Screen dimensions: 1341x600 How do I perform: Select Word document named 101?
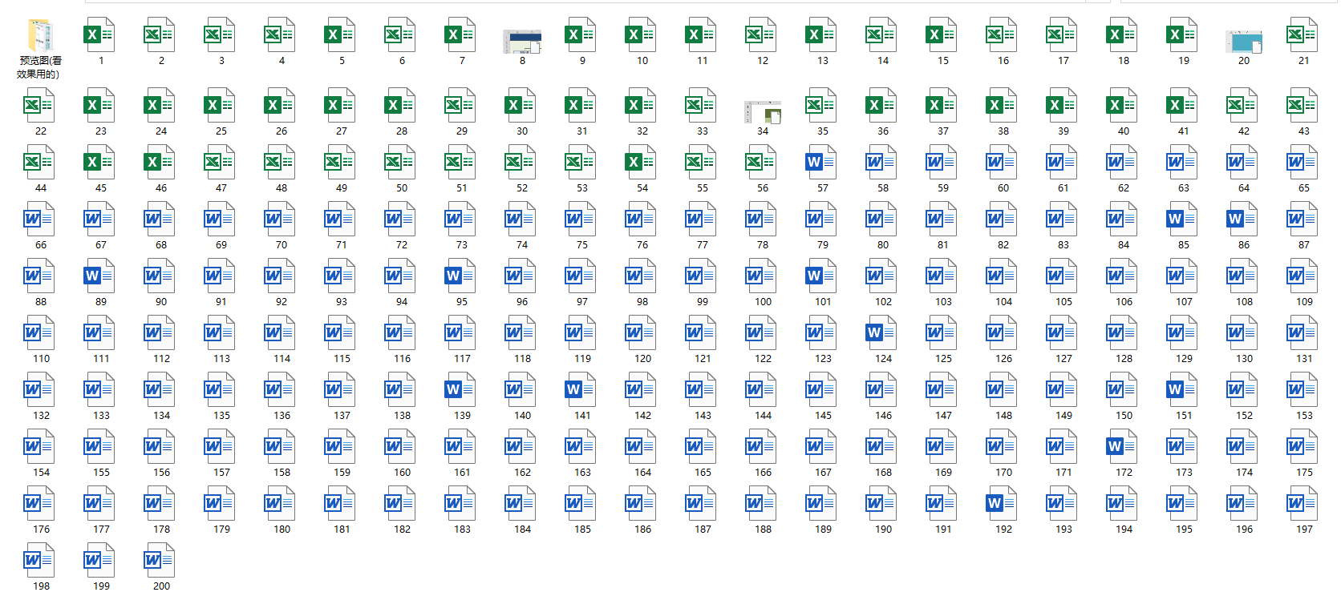pos(822,277)
